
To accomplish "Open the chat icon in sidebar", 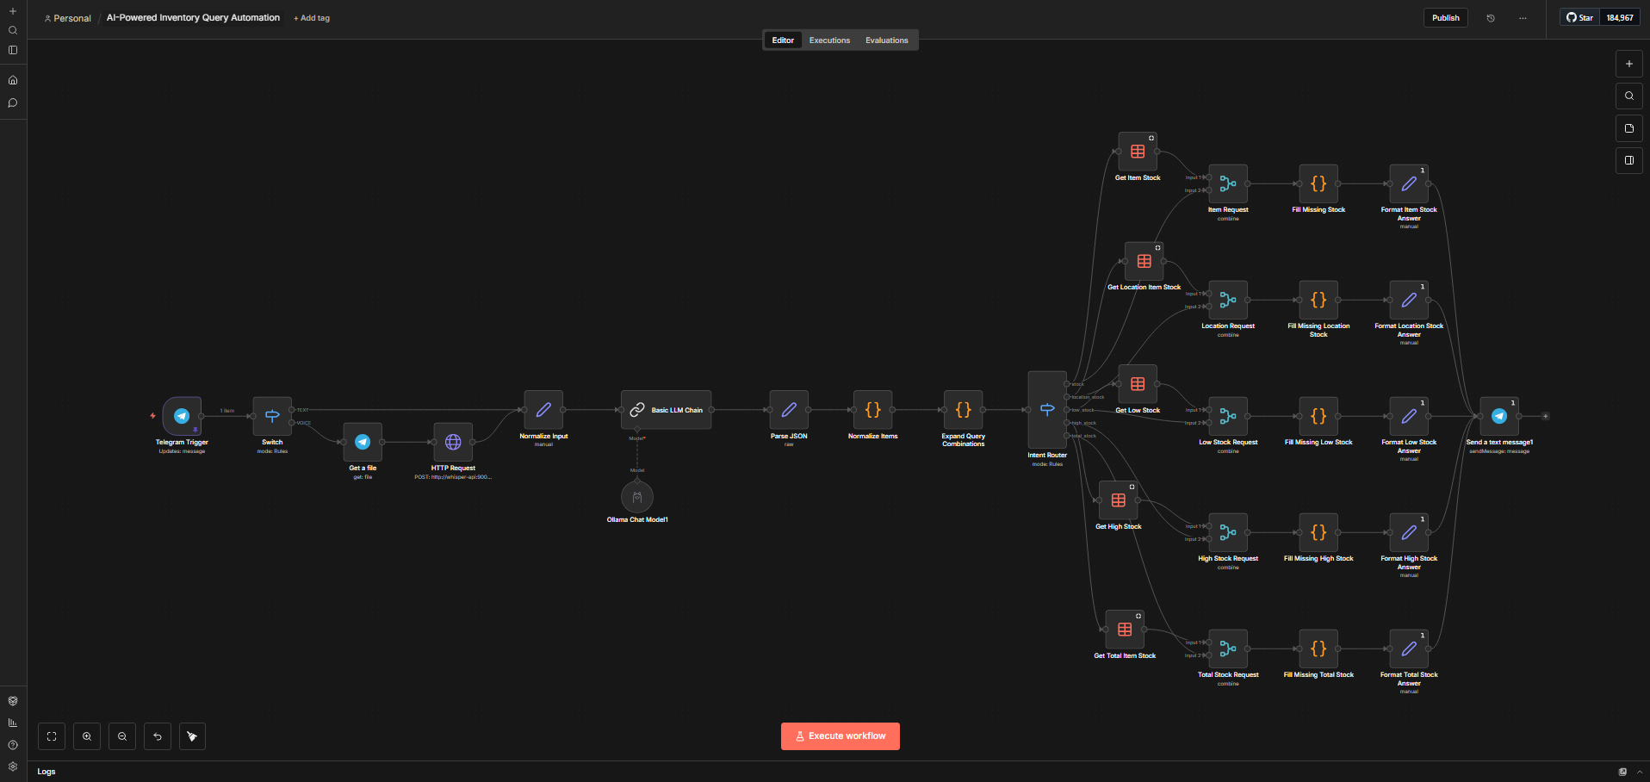I will click(x=13, y=102).
